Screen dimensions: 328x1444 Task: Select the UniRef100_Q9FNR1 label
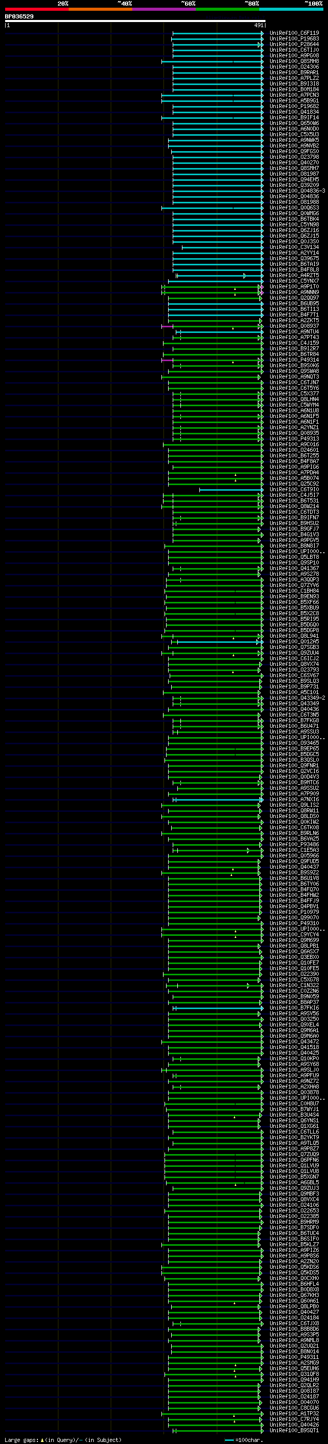pos(294,766)
